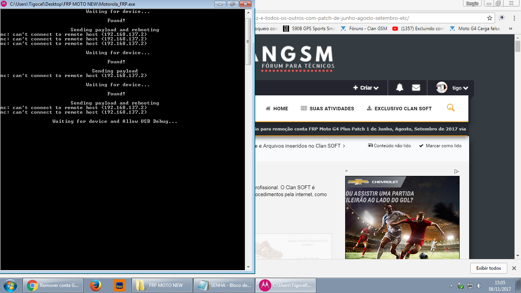
Task: Click the Chrome page vertical scrollbar
Action: pyautogui.click(x=518, y=46)
